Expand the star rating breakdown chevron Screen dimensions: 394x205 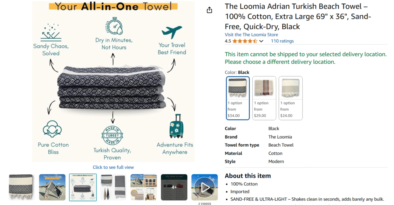point(261,41)
